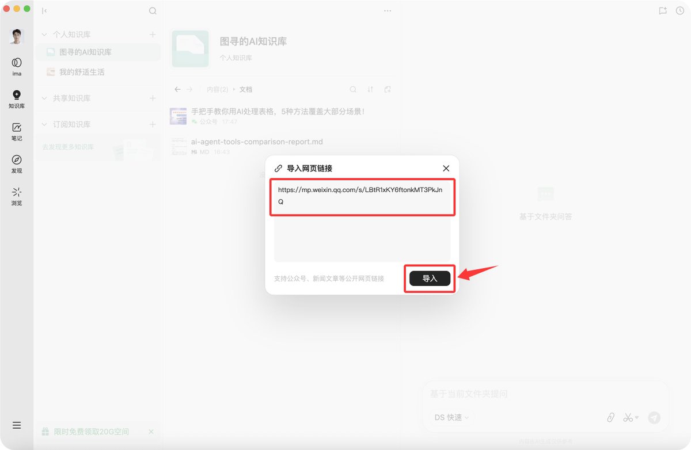Open the three-dot more options menu
The height and width of the screenshot is (450, 691).
388,10
